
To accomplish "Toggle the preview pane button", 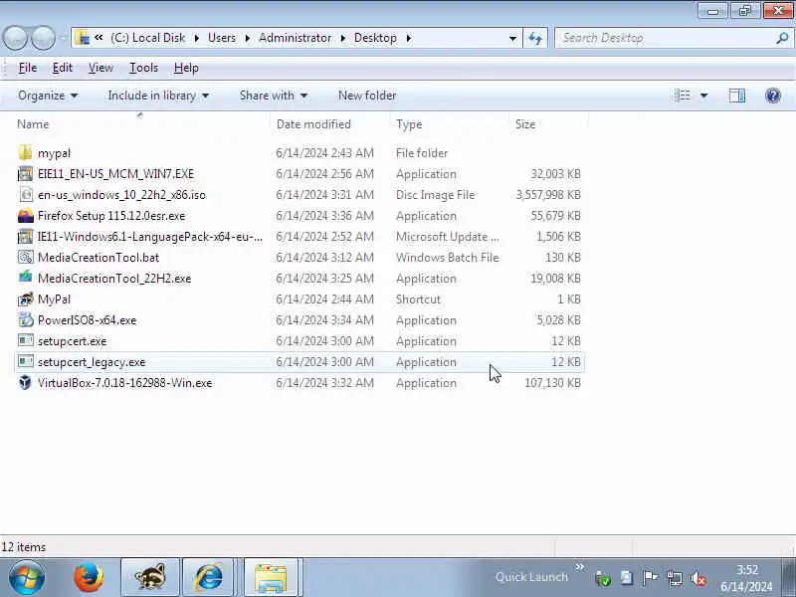I will pyautogui.click(x=737, y=96).
